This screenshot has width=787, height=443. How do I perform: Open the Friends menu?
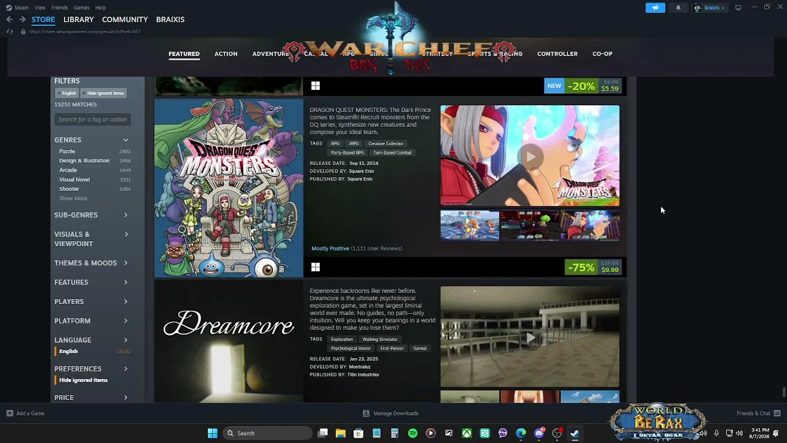60,7
